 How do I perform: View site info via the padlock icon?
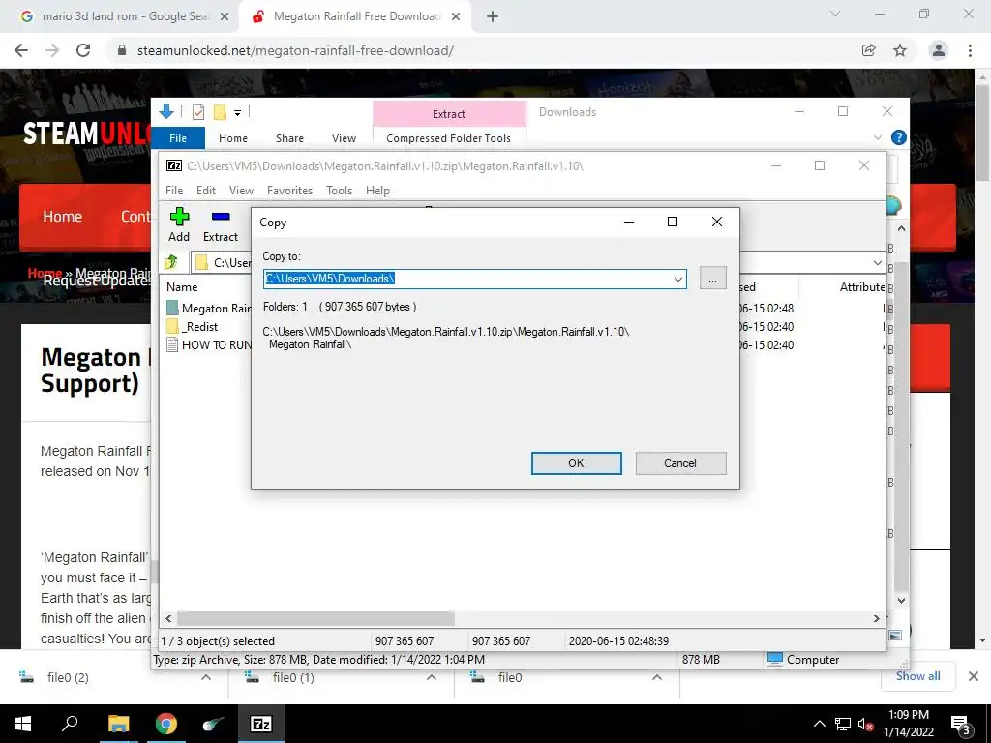(122, 50)
